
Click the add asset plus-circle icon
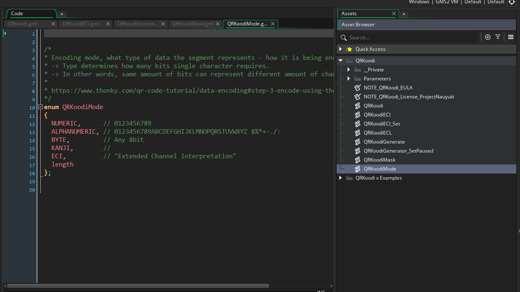[488, 37]
